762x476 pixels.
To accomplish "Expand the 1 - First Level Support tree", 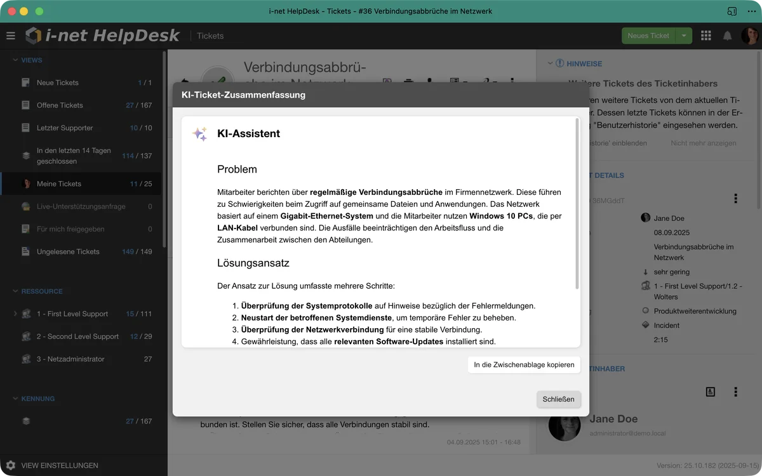I will (x=15, y=314).
